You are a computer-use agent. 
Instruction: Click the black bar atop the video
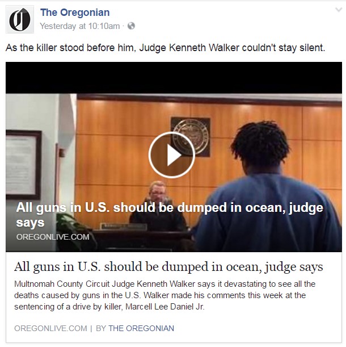pyautogui.click(x=174, y=78)
